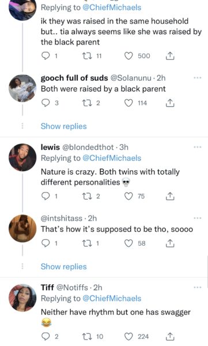The height and width of the screenshot is (346, 208).
Task: Share the Solanunu tweet
Action: tap(170, 103)
